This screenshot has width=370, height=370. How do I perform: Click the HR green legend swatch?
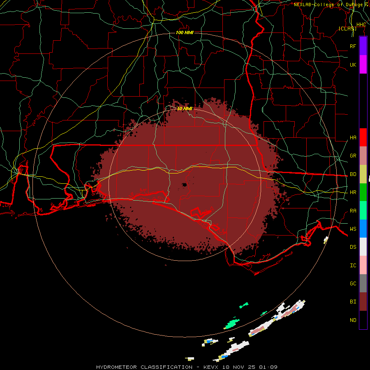click(x=363, y=192)
